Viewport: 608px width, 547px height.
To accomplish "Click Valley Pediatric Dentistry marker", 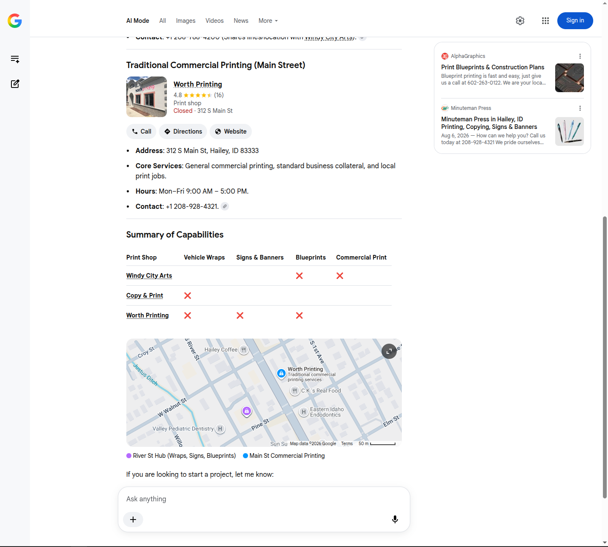I will click(x=220, y=429).
